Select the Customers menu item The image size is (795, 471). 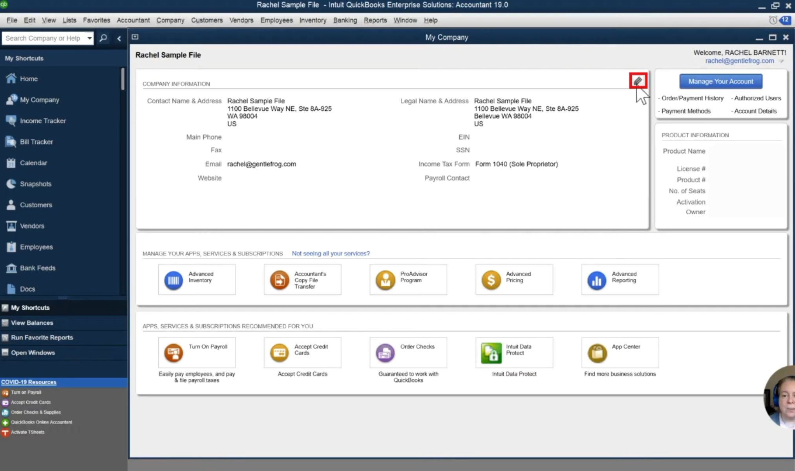[x=207, y=20]
